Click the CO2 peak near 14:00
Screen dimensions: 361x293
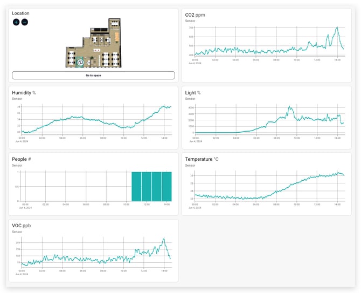337,28
